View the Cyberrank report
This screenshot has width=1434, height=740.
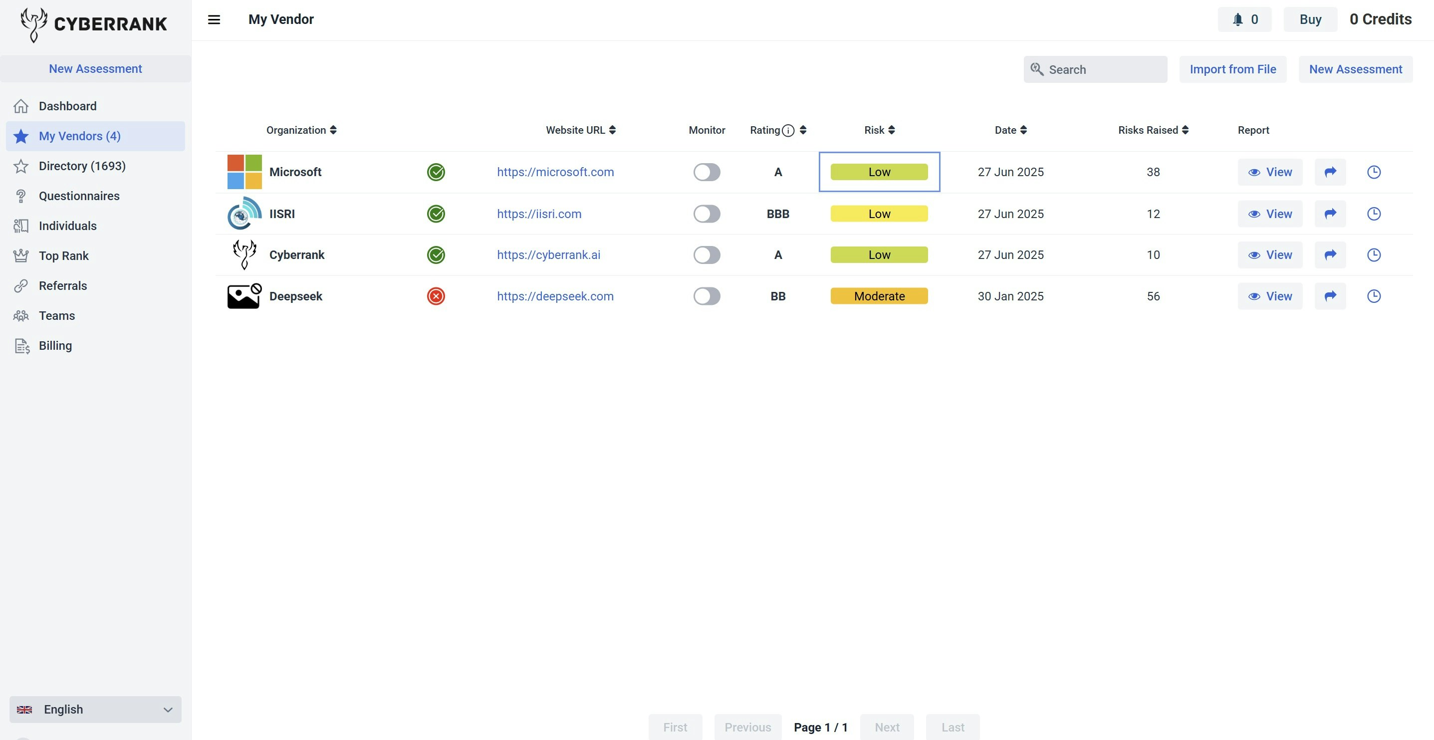[1270, 255]
